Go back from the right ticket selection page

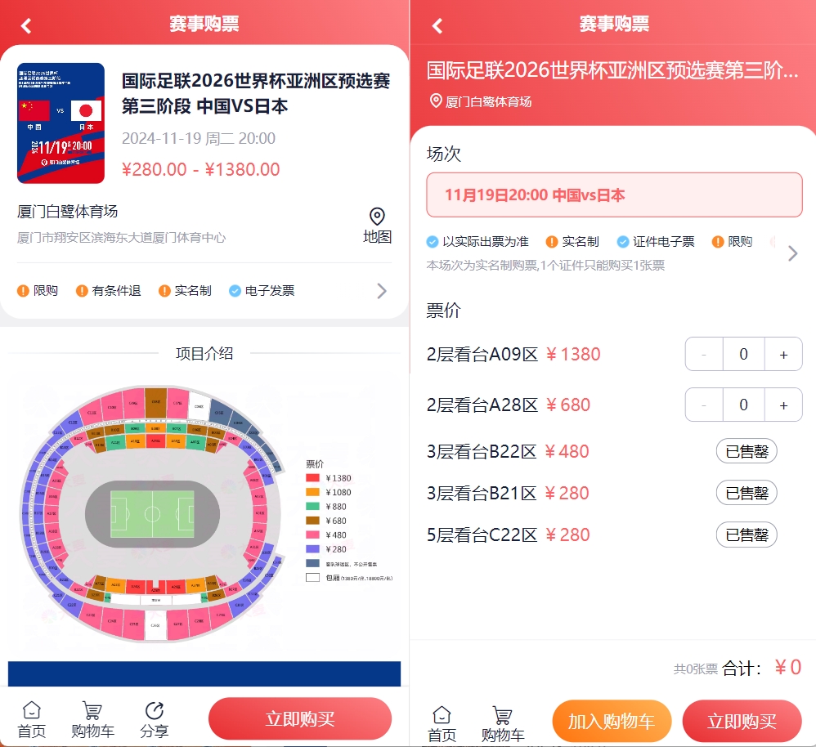[x=437, y=25]
